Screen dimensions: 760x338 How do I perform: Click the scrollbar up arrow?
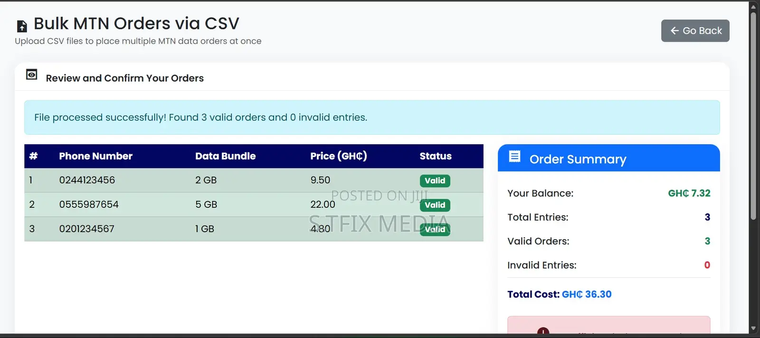click(753, 7)
